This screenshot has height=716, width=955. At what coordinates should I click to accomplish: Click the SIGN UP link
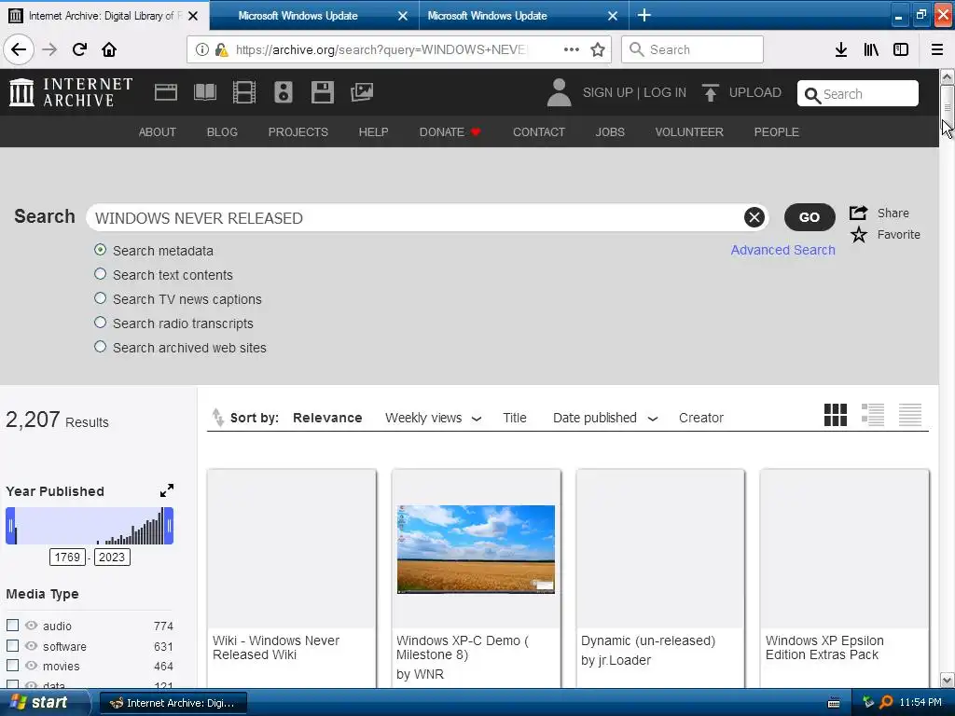point(608,92)
